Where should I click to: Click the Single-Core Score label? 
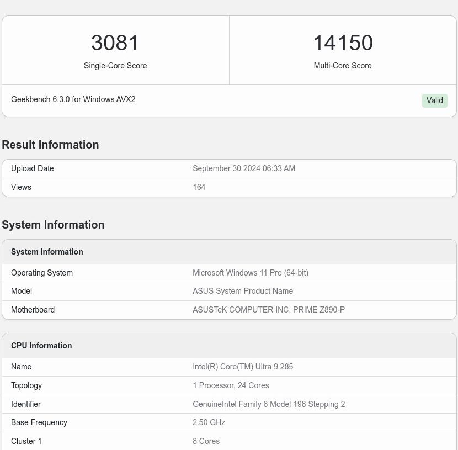coord(115,66)
